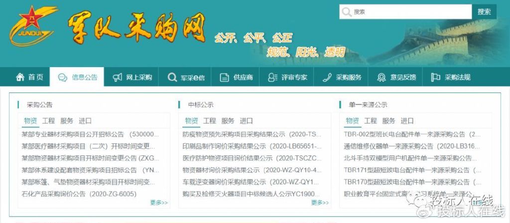Open 某部医疗器材采购项目（二次）开标时间变更 link

88,147
